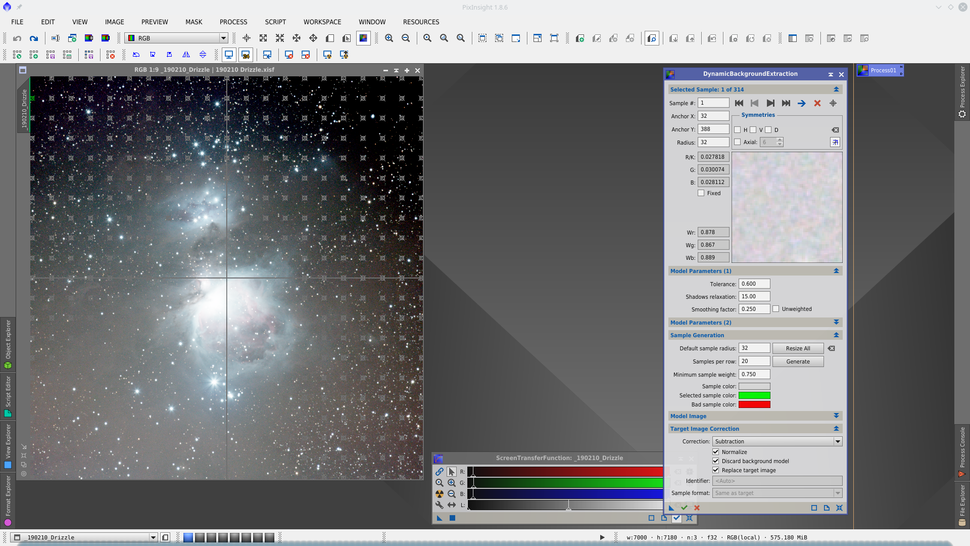Go to the first DBE sample
The height and width of the screenshot is (546, 970).
tap(739, 103)
